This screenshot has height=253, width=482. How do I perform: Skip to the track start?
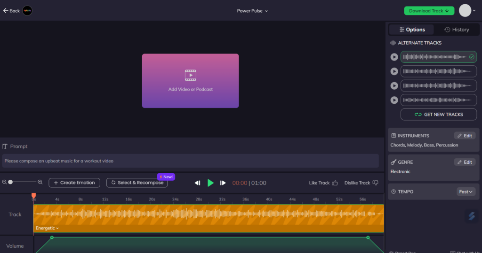(198, 183)
